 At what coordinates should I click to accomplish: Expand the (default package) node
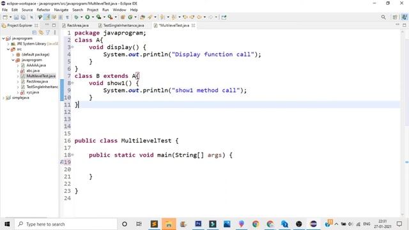13,54
